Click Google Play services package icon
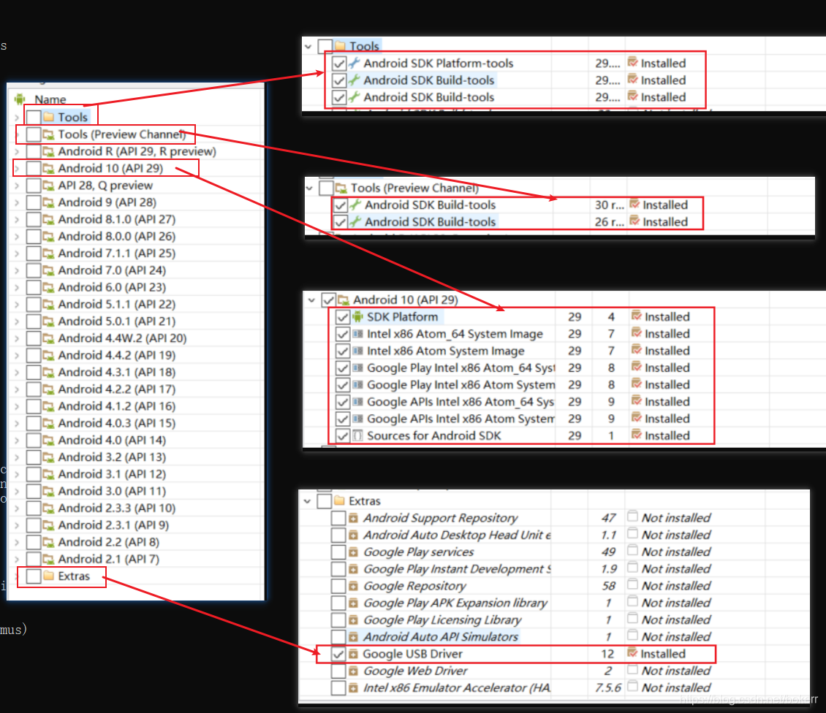 (x=354, y=552)
